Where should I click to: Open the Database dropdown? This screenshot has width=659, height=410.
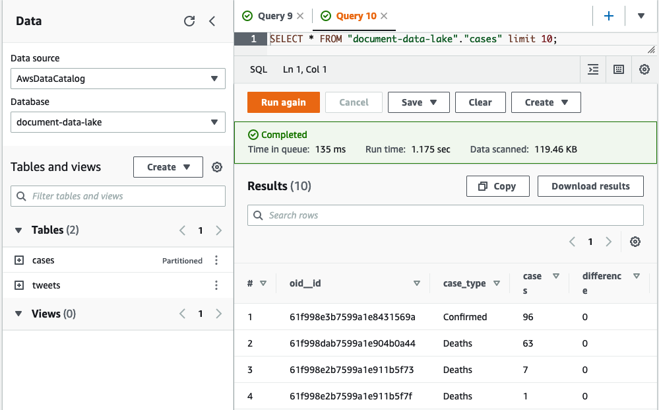(117, 122)
